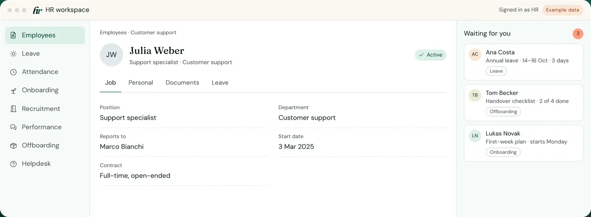Click the "HR workspace" title text
This screenshot has height=217, width=591.
click(67, 10)
